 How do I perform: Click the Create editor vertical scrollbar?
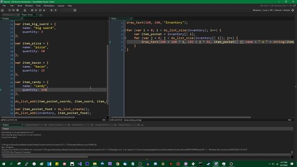coord(107,75)
